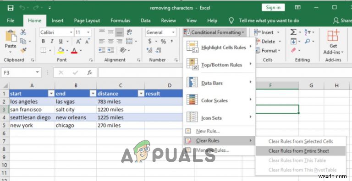Apply the red font color A
352x181 pixels.
point(74,50)
